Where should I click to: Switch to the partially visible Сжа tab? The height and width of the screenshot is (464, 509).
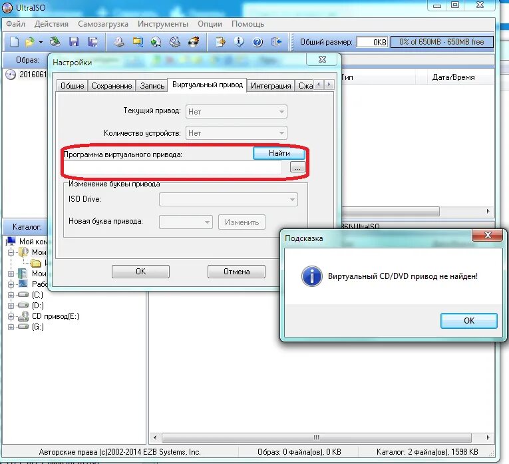click(305, 86)
